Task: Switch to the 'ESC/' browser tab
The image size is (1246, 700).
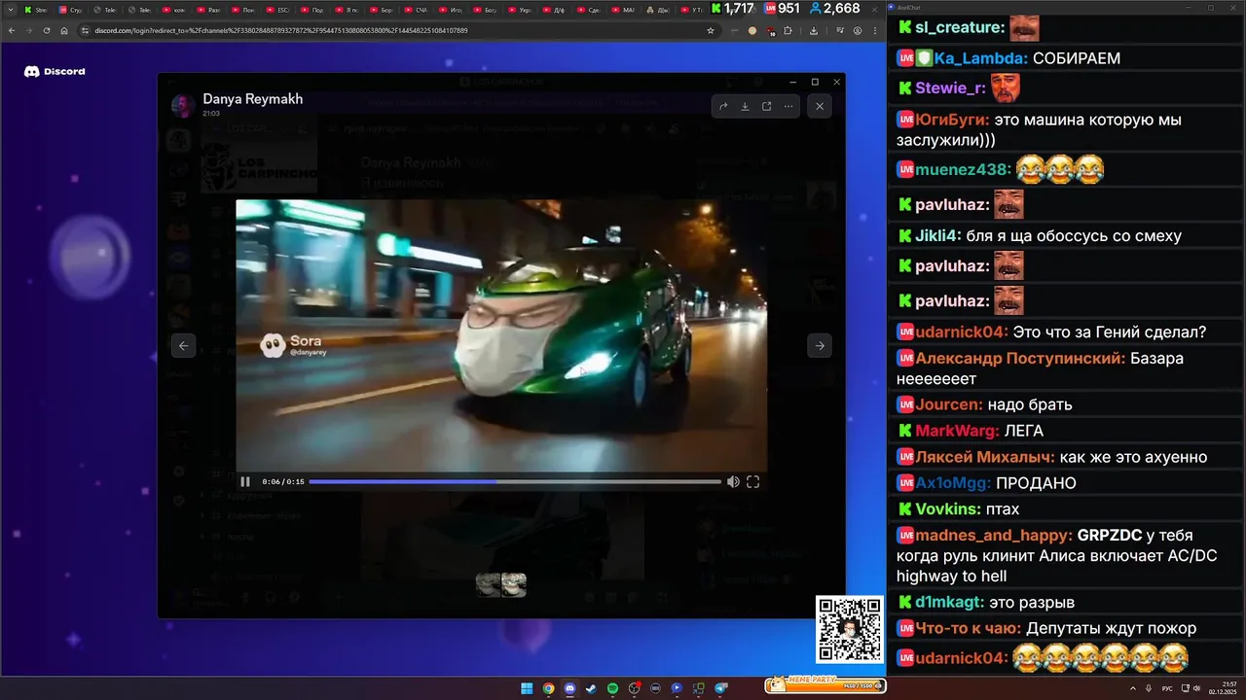Action: click(277, 10)
